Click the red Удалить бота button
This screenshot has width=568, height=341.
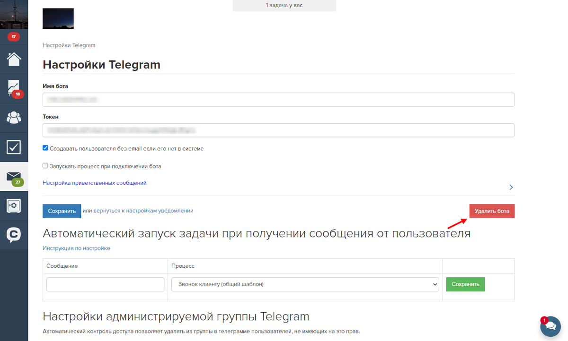tap(492, 211)
